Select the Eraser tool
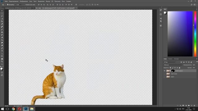The width and height of the screenshot is (198, 111). point(2,38)
